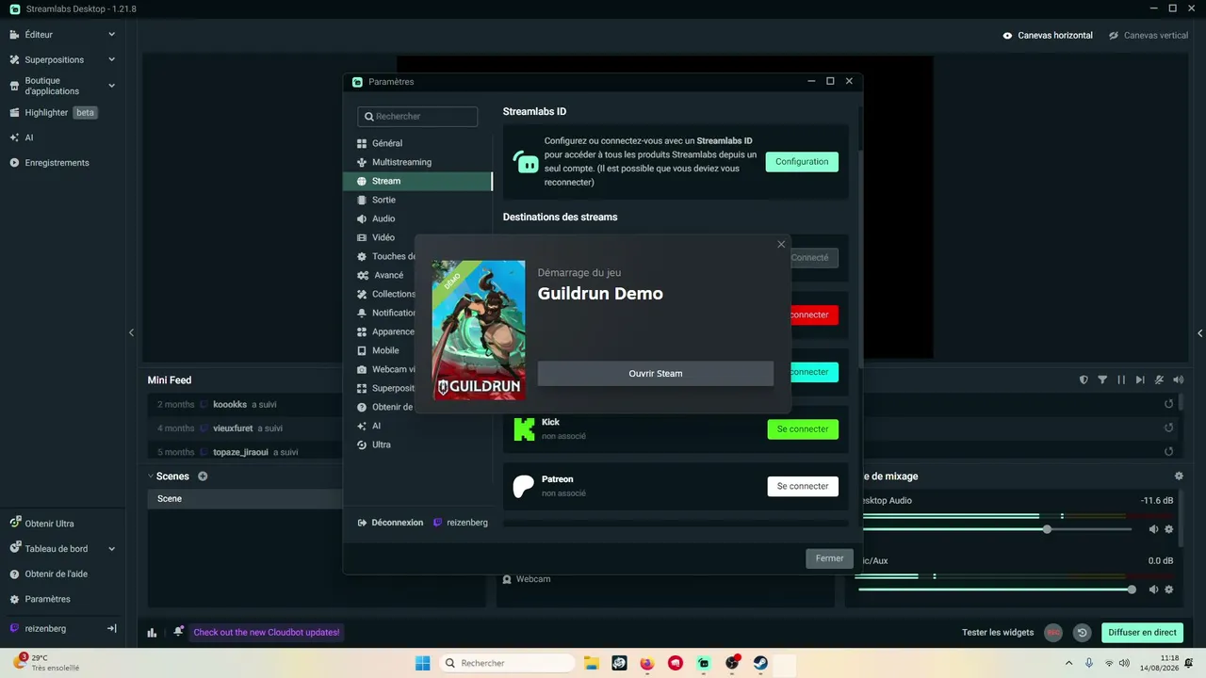Image resolution: width=1206 pixels, height=678 pixels.
Task: Add a new scene with the plus icon
Action: 203,476
